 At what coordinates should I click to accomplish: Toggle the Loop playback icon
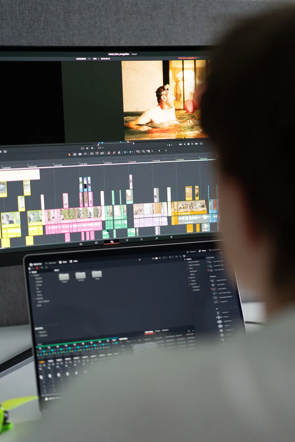click(201, 143)
